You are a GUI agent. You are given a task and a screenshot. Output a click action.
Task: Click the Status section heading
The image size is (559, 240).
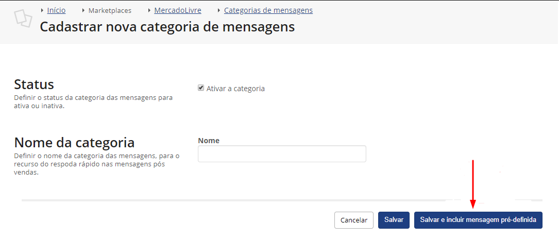[x=34, y=85]
